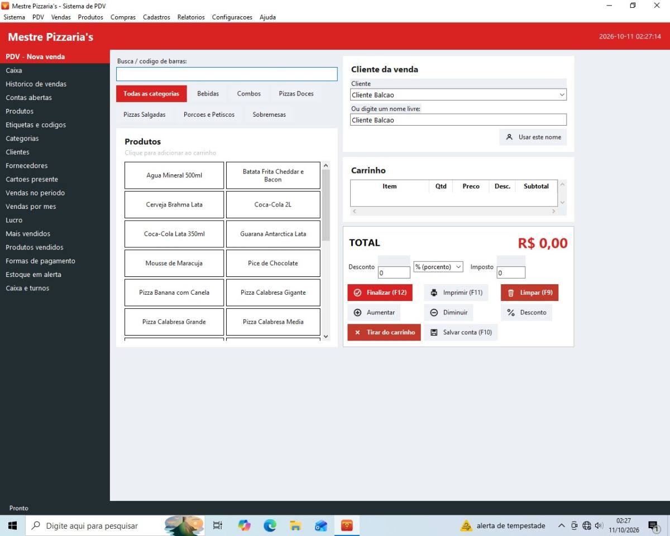This screenshot has height=536, width=670.
Task: Open Estoque em alerta in sidebar
Action: click(x=33, y=275)
